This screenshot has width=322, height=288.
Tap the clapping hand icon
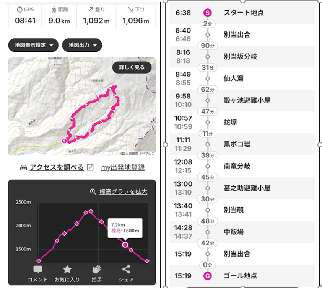[96, 269]
